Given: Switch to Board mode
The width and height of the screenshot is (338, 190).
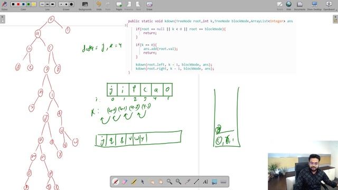Looking at the screenshot, I should click(280, 6).
